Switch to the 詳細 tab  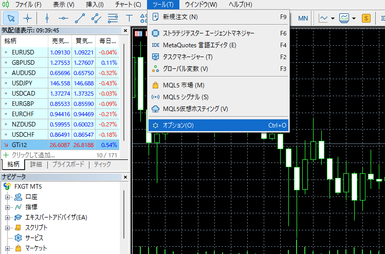click(36, 165)
